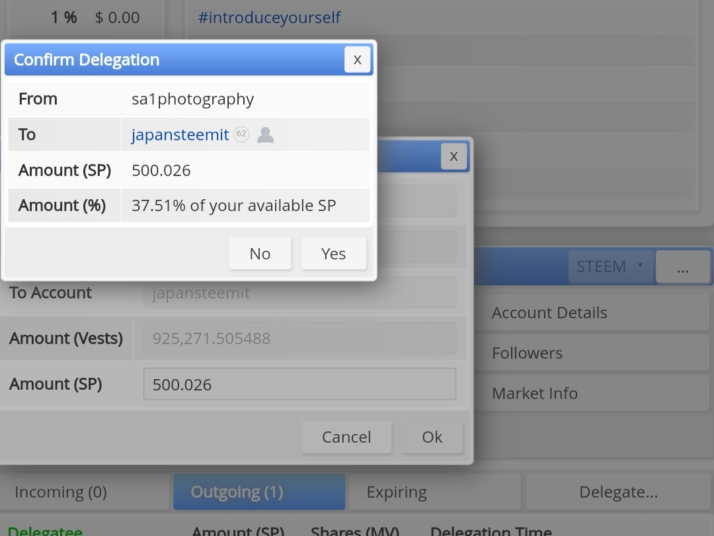Open the japansteemit account link
The height and width of the screenshot is (536, 714).
(x=180, y=134)
